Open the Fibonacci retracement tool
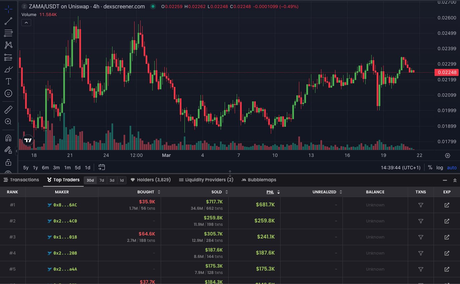460x284 pixels. (x=8, y=33)
